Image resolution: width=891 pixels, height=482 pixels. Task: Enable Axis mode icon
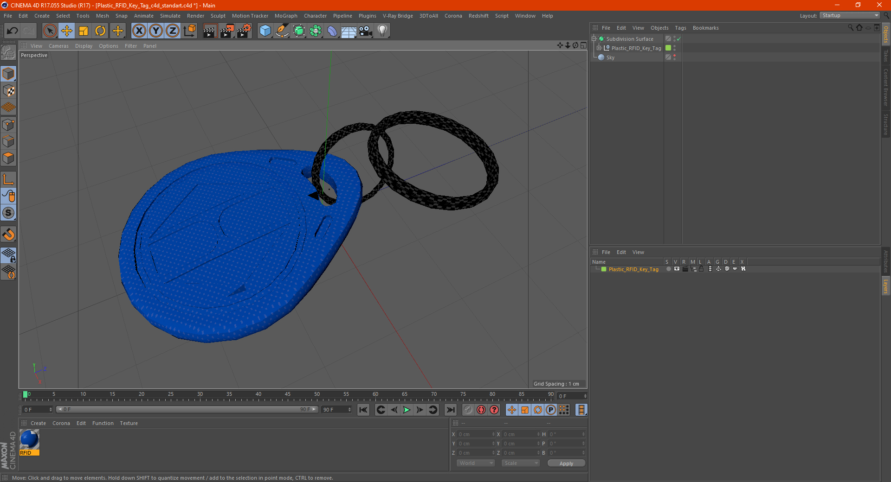[8, 179]
